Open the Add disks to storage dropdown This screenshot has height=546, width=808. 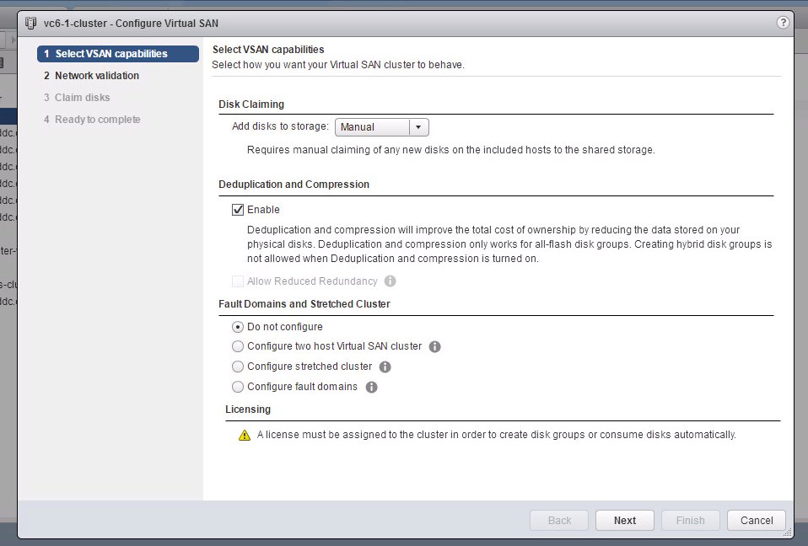(382, 127)
